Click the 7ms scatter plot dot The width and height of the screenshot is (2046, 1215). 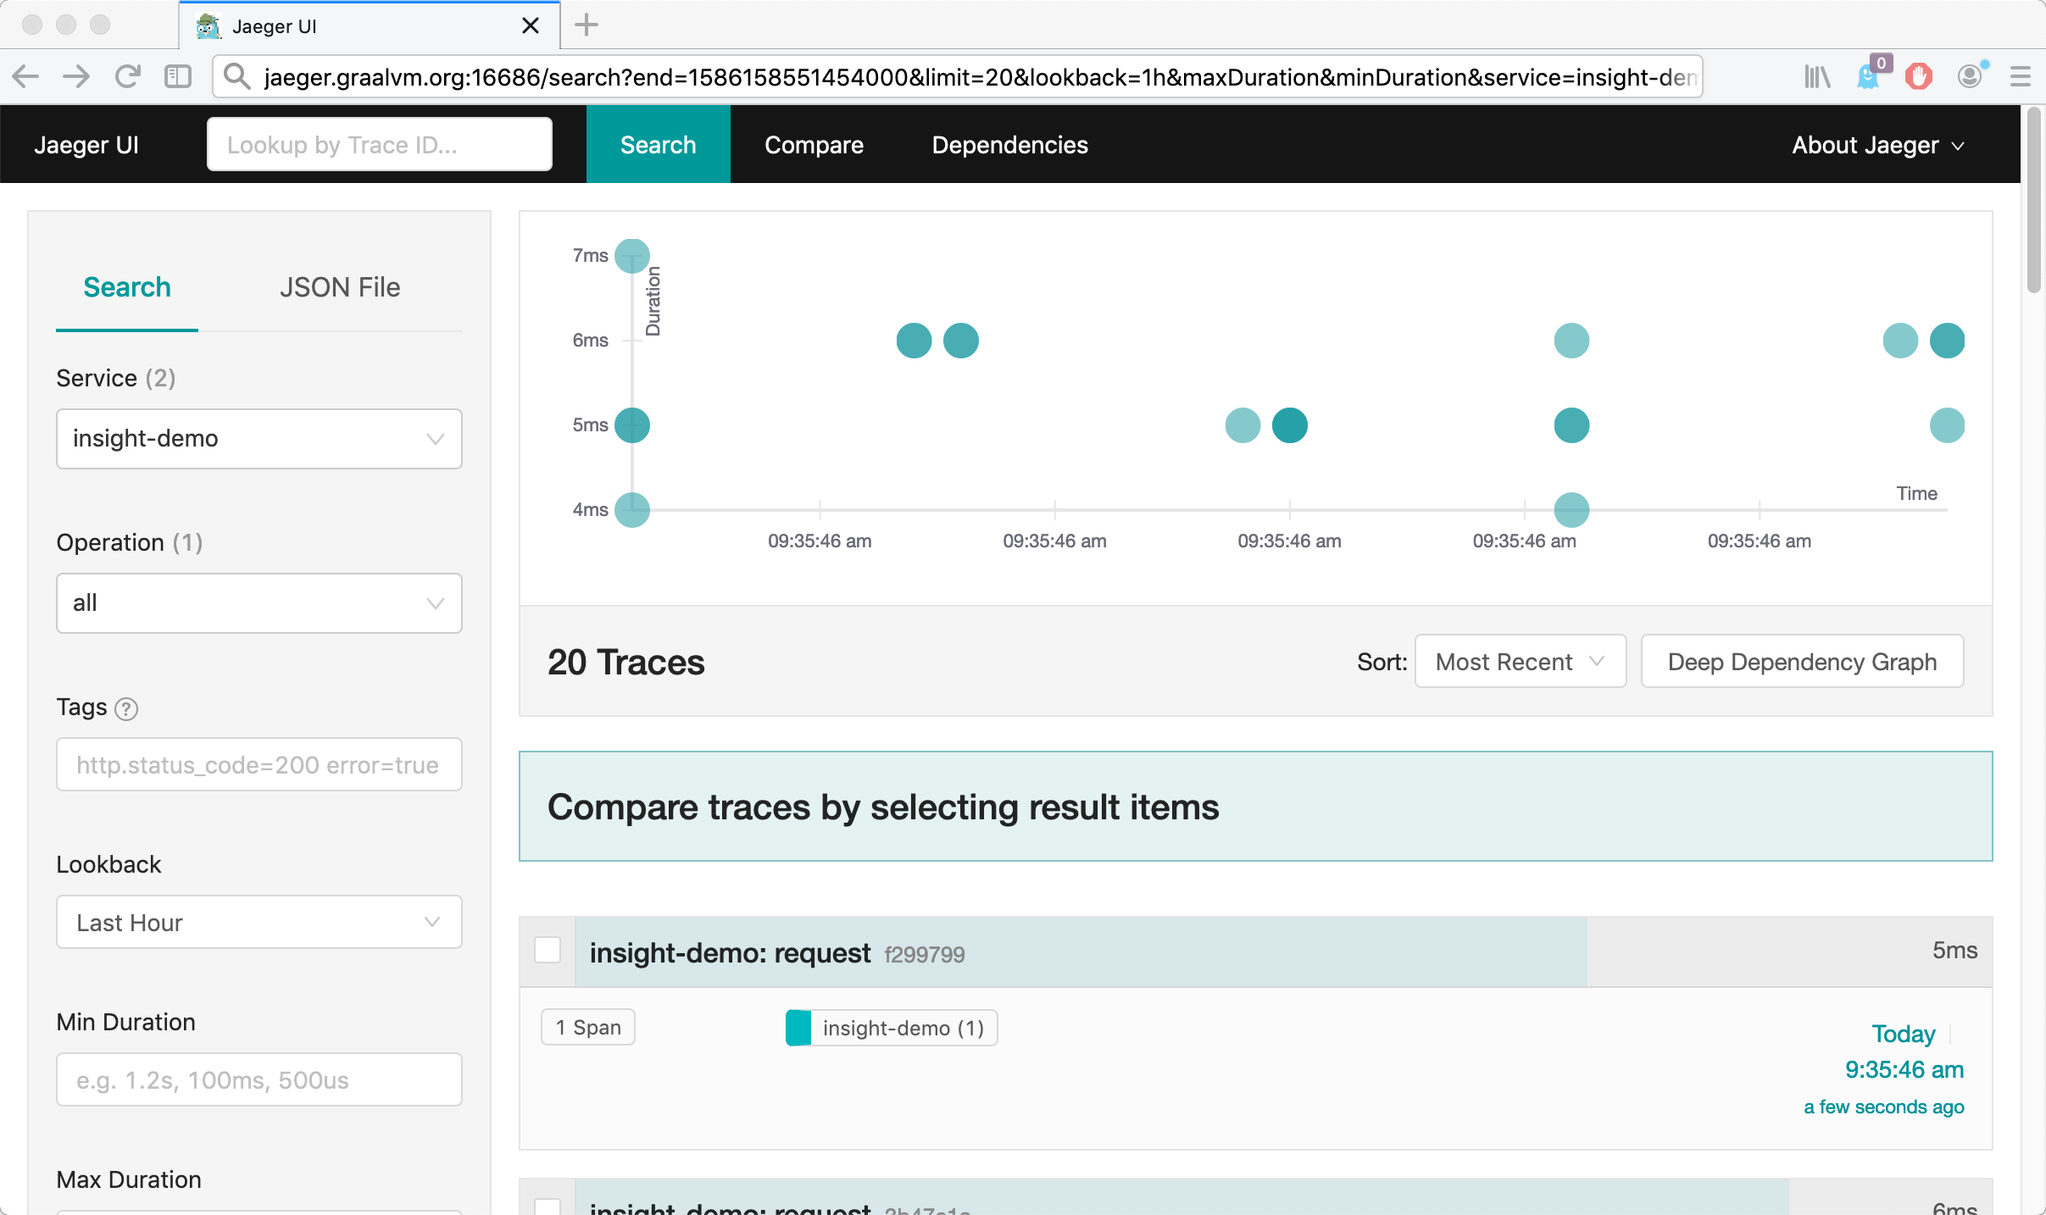click(632, 256)
